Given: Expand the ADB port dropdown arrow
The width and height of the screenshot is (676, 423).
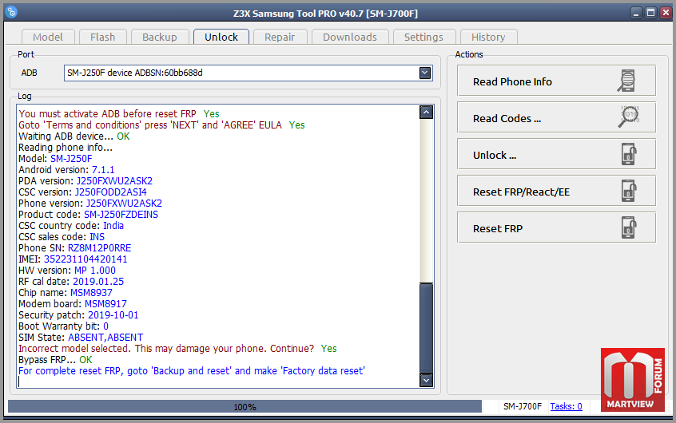Looking at the screenshot, I should 425,73.
